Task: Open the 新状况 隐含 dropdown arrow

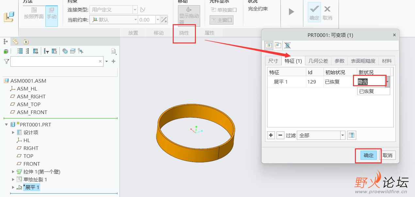Action: coord(388,82)
